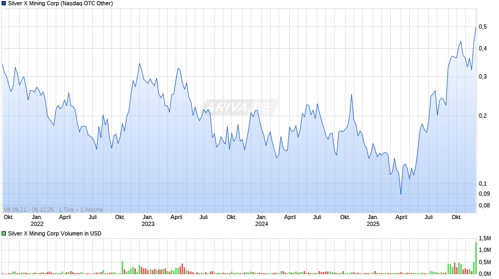499x279 pixels.
Task: Click the price axis label '0,09'
Action: click(x=484, y=194)
